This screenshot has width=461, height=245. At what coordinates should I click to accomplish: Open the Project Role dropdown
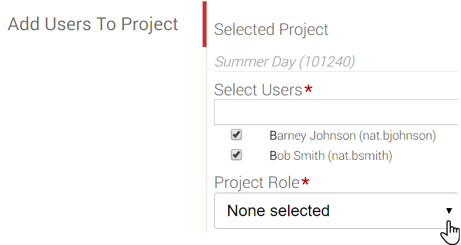[336, 211]
